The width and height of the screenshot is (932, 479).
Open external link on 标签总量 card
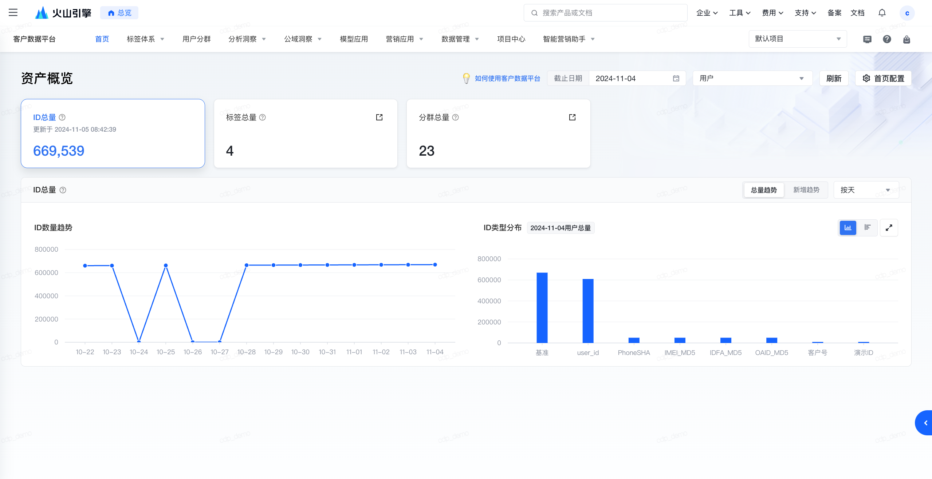[x=379, y=117]
